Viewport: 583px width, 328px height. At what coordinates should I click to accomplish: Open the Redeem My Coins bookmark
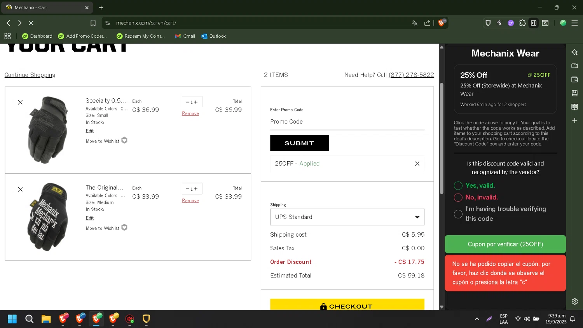(x=141, y=36)
